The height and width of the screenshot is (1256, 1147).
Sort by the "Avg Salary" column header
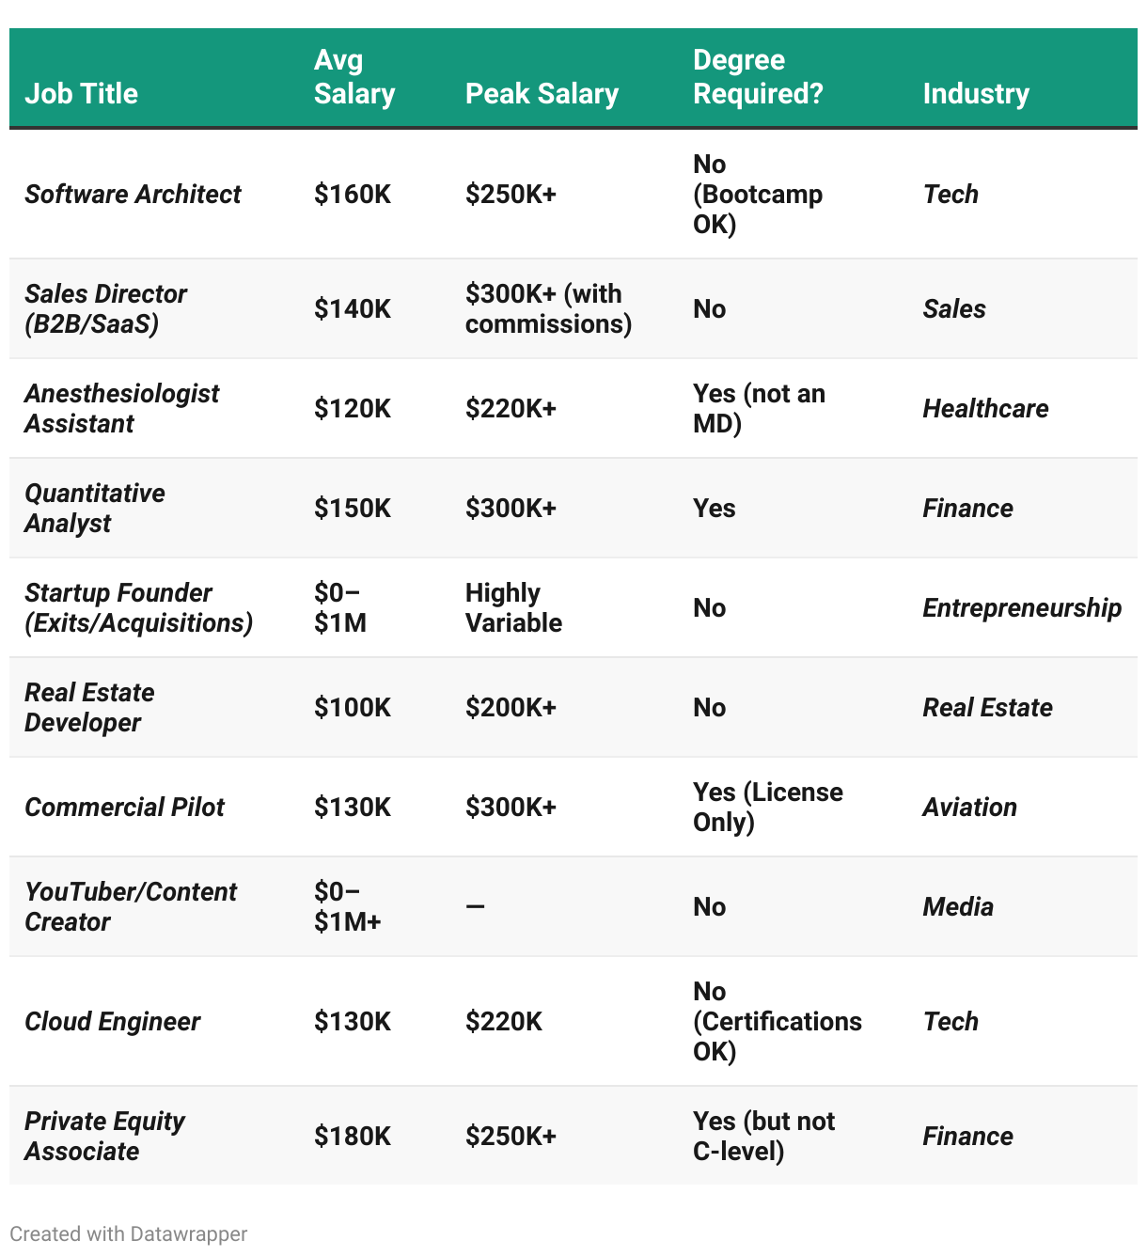click(354, 77)
